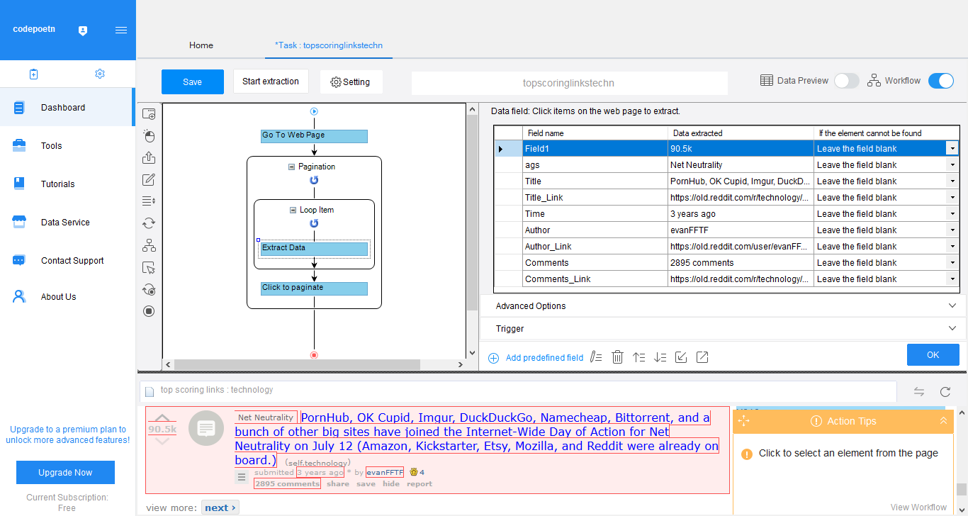Open the Dashboard menu item
This screenshot has height=516, width=968.
[x=67, y=108]
